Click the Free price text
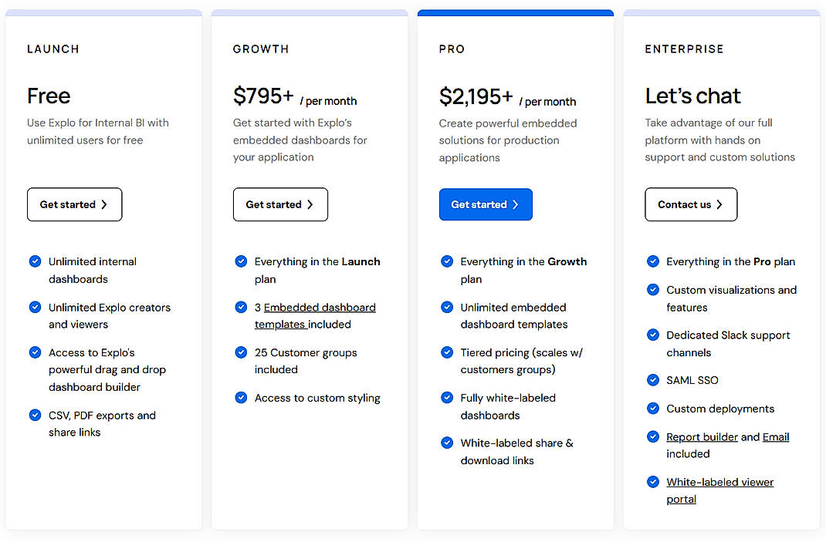This screenshot has width=826, height=542. [x=49, y=96]
